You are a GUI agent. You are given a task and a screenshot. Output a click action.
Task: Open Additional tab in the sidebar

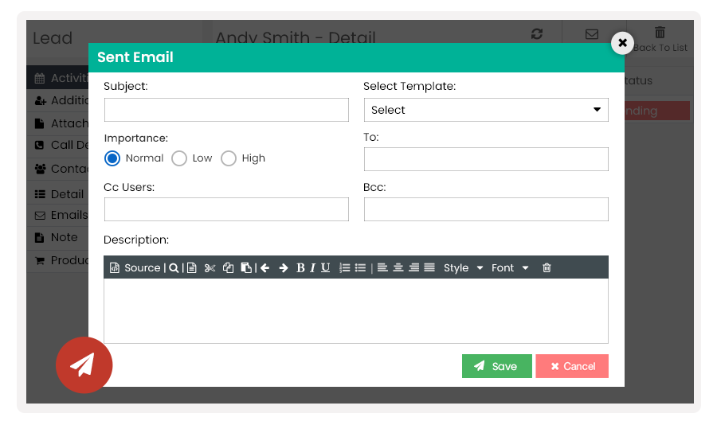tap(57, 100)
